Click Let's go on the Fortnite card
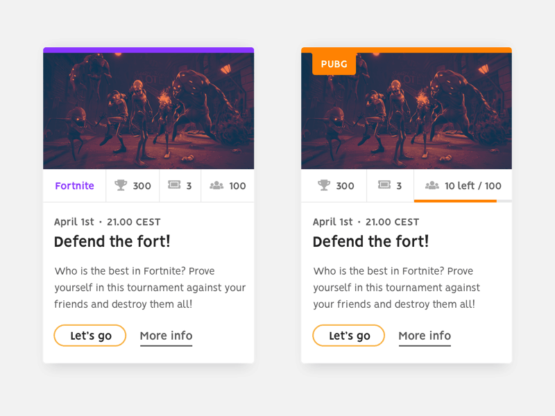The height and width of the screenshot is (416, 555). [x=89, y=336]
